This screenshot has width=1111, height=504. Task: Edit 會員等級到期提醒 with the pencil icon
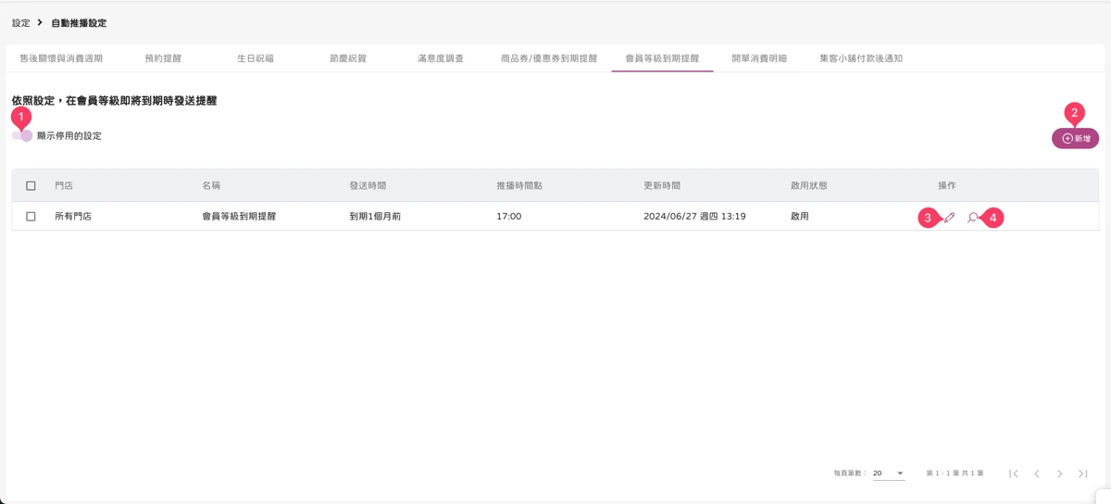[x=949, y=218]
